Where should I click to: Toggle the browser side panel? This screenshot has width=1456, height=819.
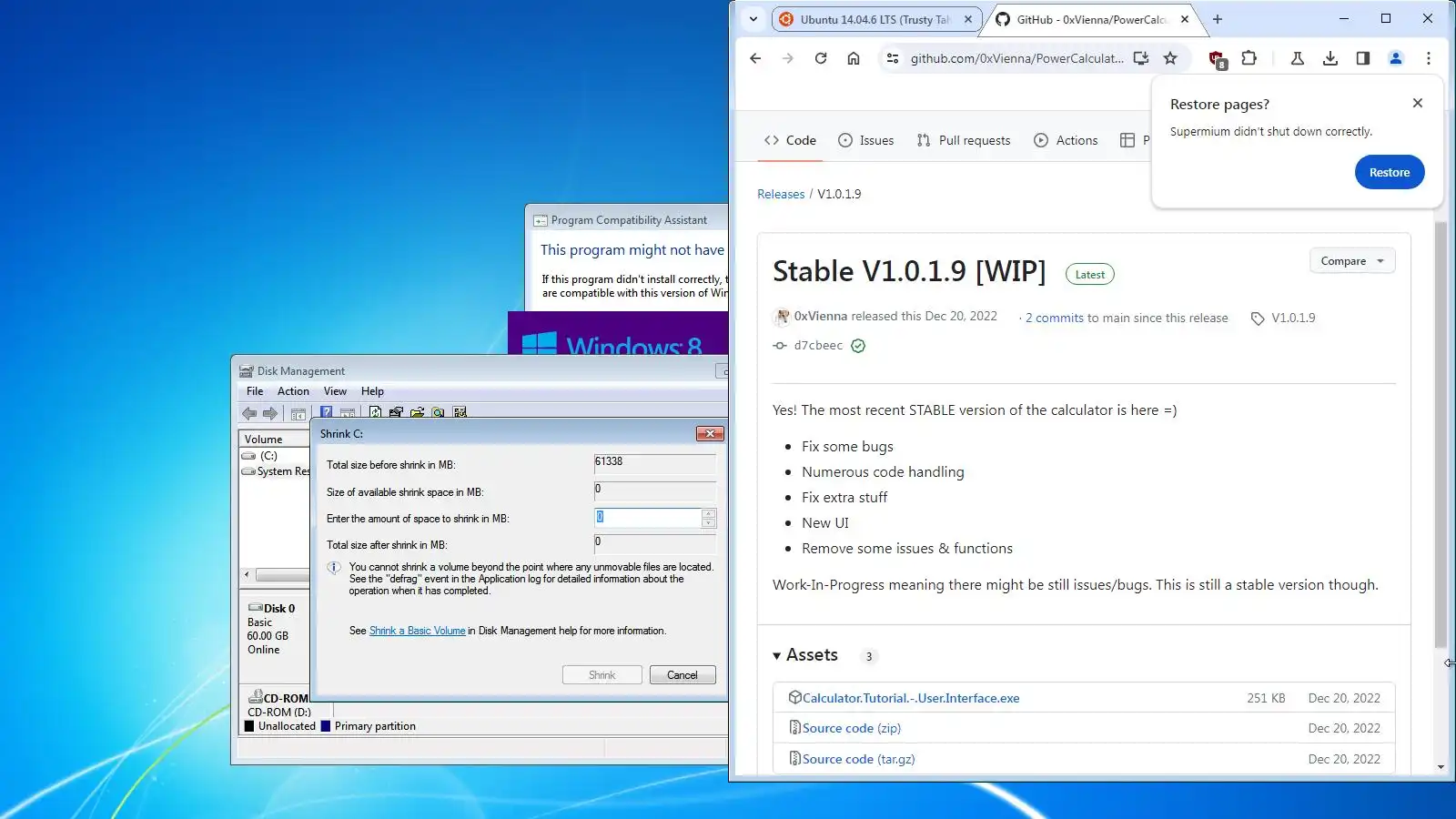pos(1363,58)
